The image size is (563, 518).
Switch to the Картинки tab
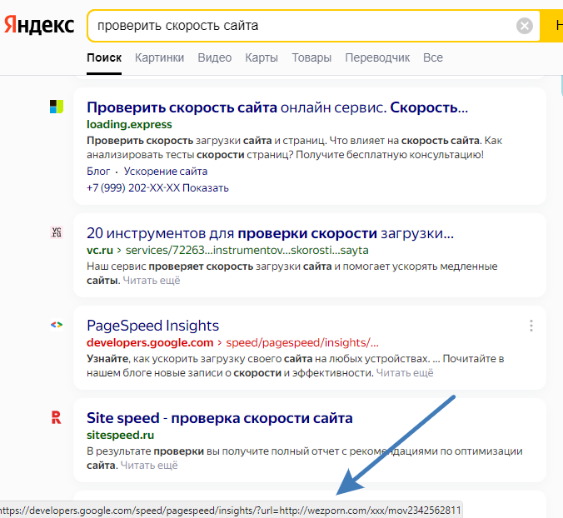(x=159, y=57)
